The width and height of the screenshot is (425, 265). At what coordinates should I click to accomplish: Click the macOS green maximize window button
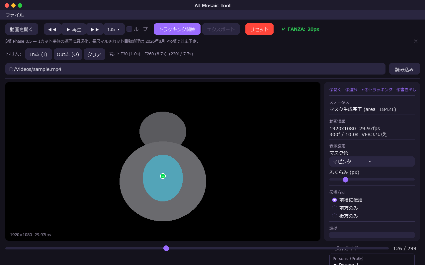click(20, 5)
